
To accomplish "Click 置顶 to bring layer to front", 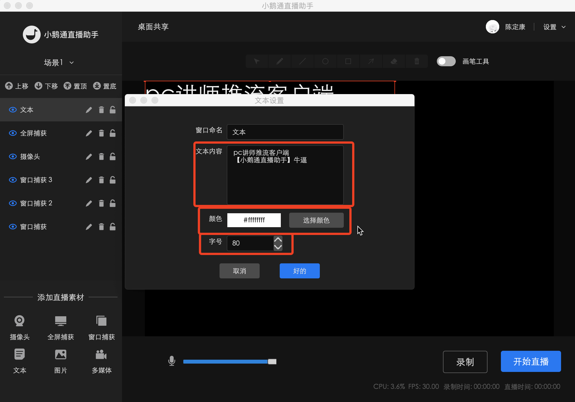I will (75, 86).
